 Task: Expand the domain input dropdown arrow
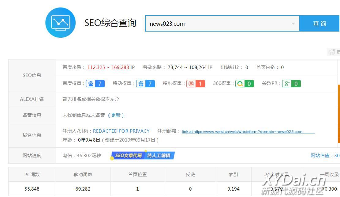(293, 24)
